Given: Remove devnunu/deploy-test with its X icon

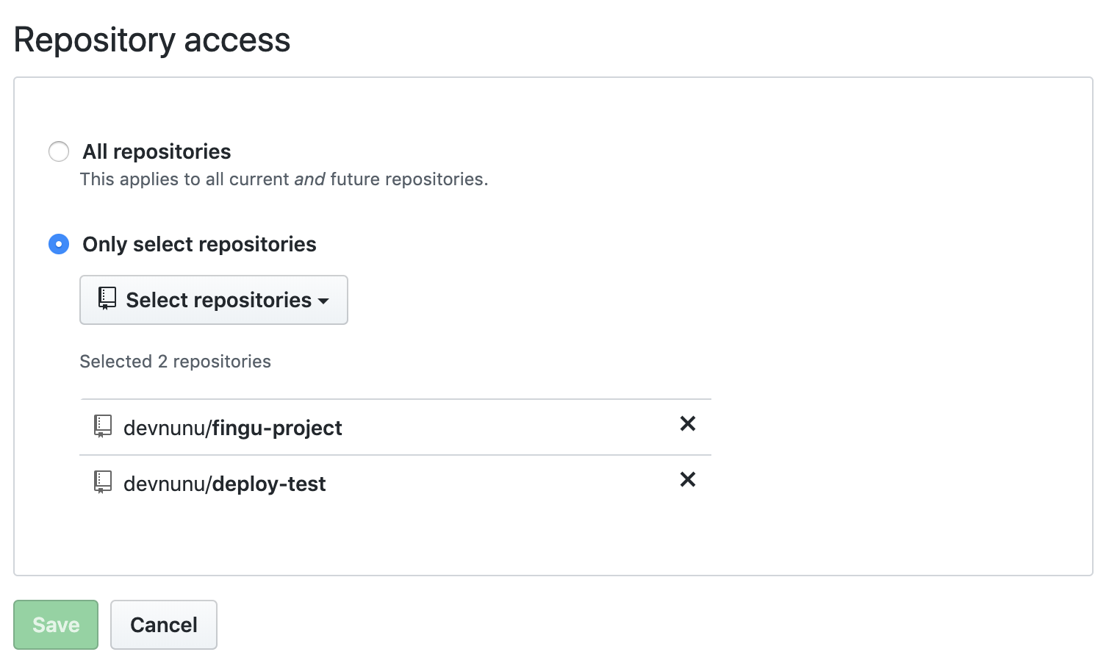Looking at the screenshot, I should click(x=688, y=479).
